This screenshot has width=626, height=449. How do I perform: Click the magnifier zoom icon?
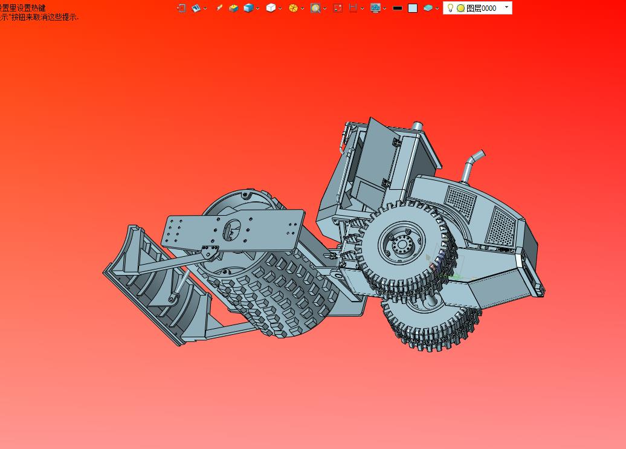click(x=315, y=8)
